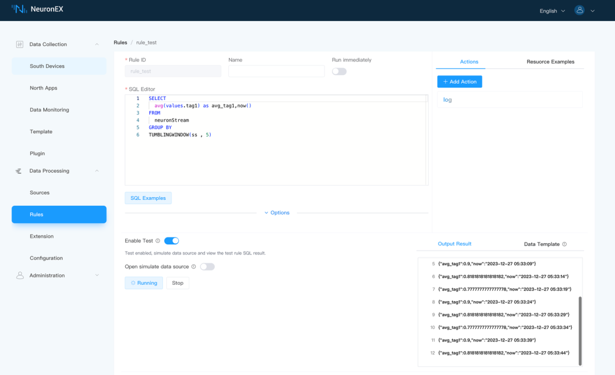This screenshot has width=615, height=375.
Task: Click the Administration person icon
Action: point(19,276)
